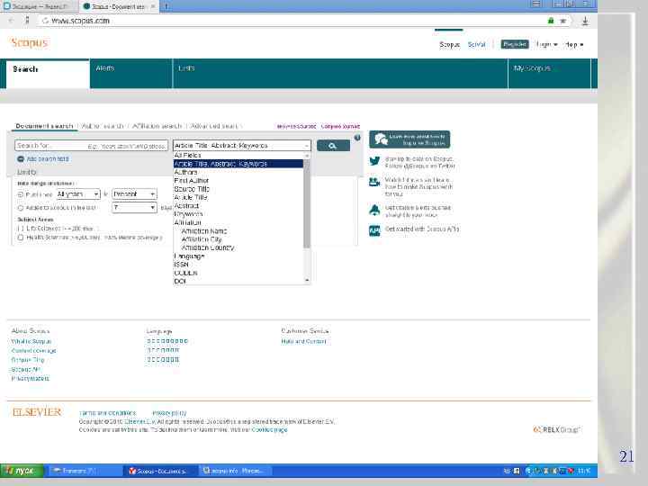This screenshot has width=648, height=486.
Task: Open the Browse Sources link
Action: pos(296,126)
